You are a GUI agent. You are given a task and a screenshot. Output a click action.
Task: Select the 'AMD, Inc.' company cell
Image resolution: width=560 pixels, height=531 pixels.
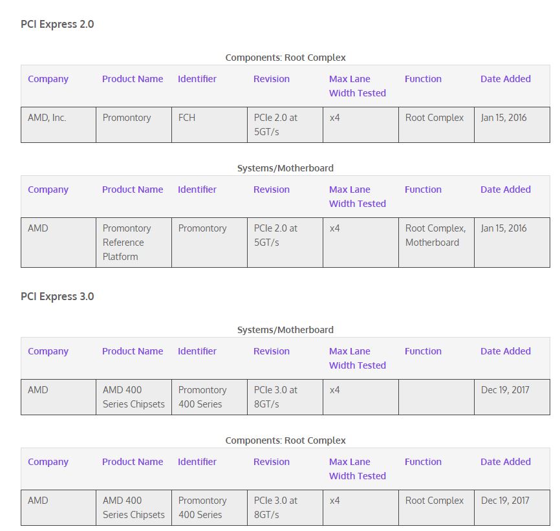(x=59, y=125)
